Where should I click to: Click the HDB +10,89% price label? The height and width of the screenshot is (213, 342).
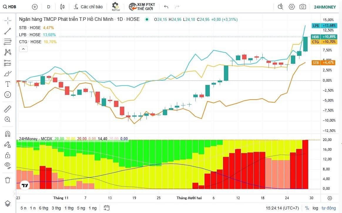[x=324, y=37]
